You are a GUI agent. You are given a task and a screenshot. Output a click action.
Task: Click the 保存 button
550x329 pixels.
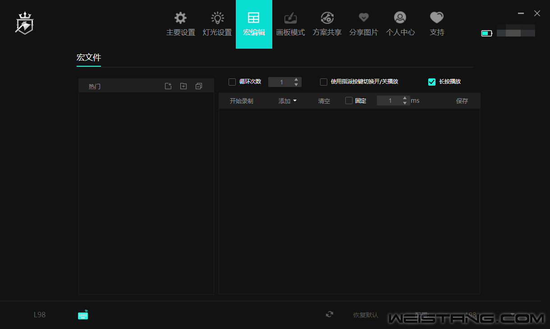tap(462, 101)
